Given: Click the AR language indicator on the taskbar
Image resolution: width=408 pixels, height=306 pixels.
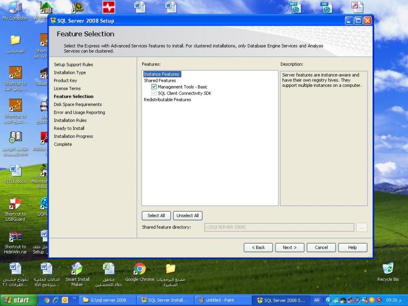Looking at the screenshot, I should tap(317, 300).
